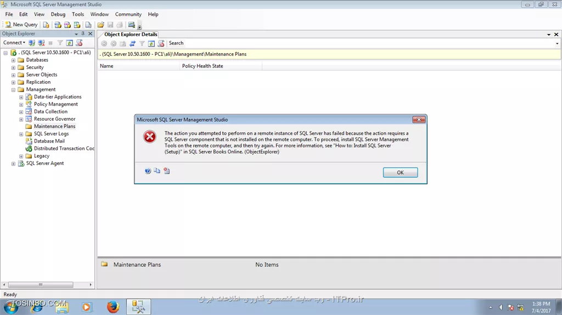Click Stop icon in Object Explorer toolbar
The width and height of the screenshot is (562, 315).
pos(50,43)
